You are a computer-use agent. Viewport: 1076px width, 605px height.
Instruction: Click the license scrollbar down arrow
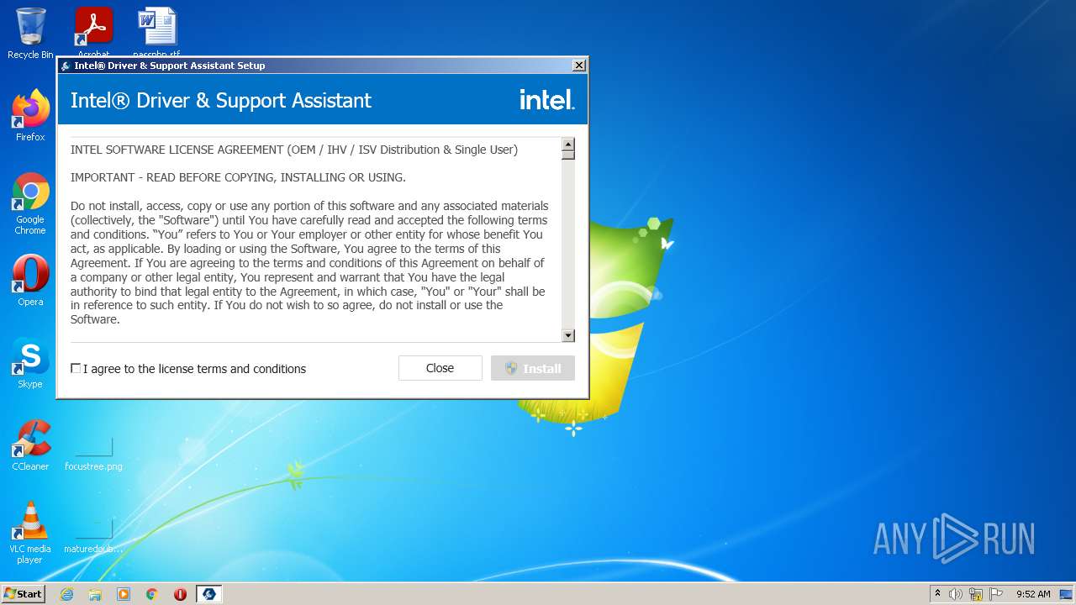pyautogui.click(x=568, y=335)
